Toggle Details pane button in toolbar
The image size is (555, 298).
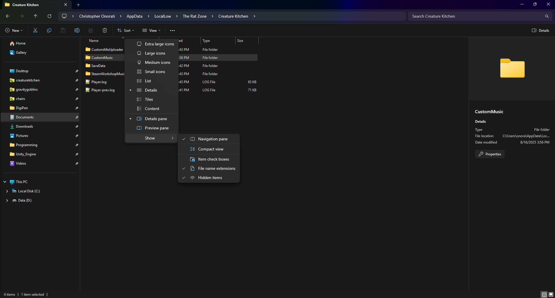pos(541,30)
